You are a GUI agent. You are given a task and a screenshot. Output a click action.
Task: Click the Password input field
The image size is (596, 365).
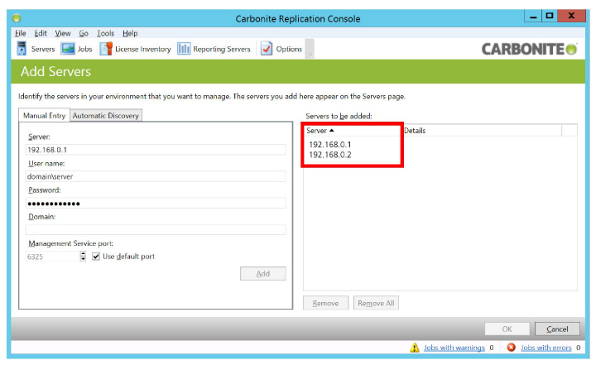[156, 204]
